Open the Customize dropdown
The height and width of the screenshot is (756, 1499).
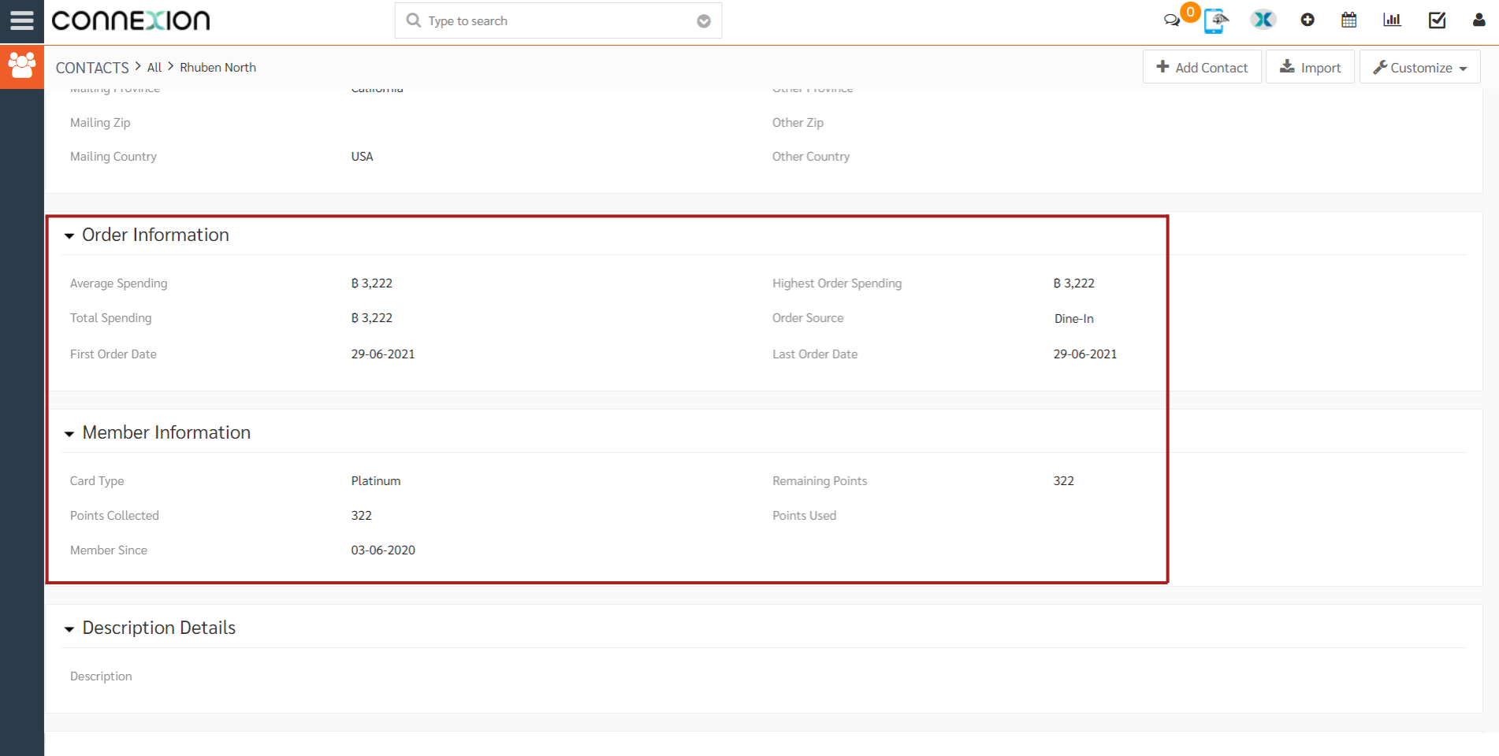[1419, 67]
